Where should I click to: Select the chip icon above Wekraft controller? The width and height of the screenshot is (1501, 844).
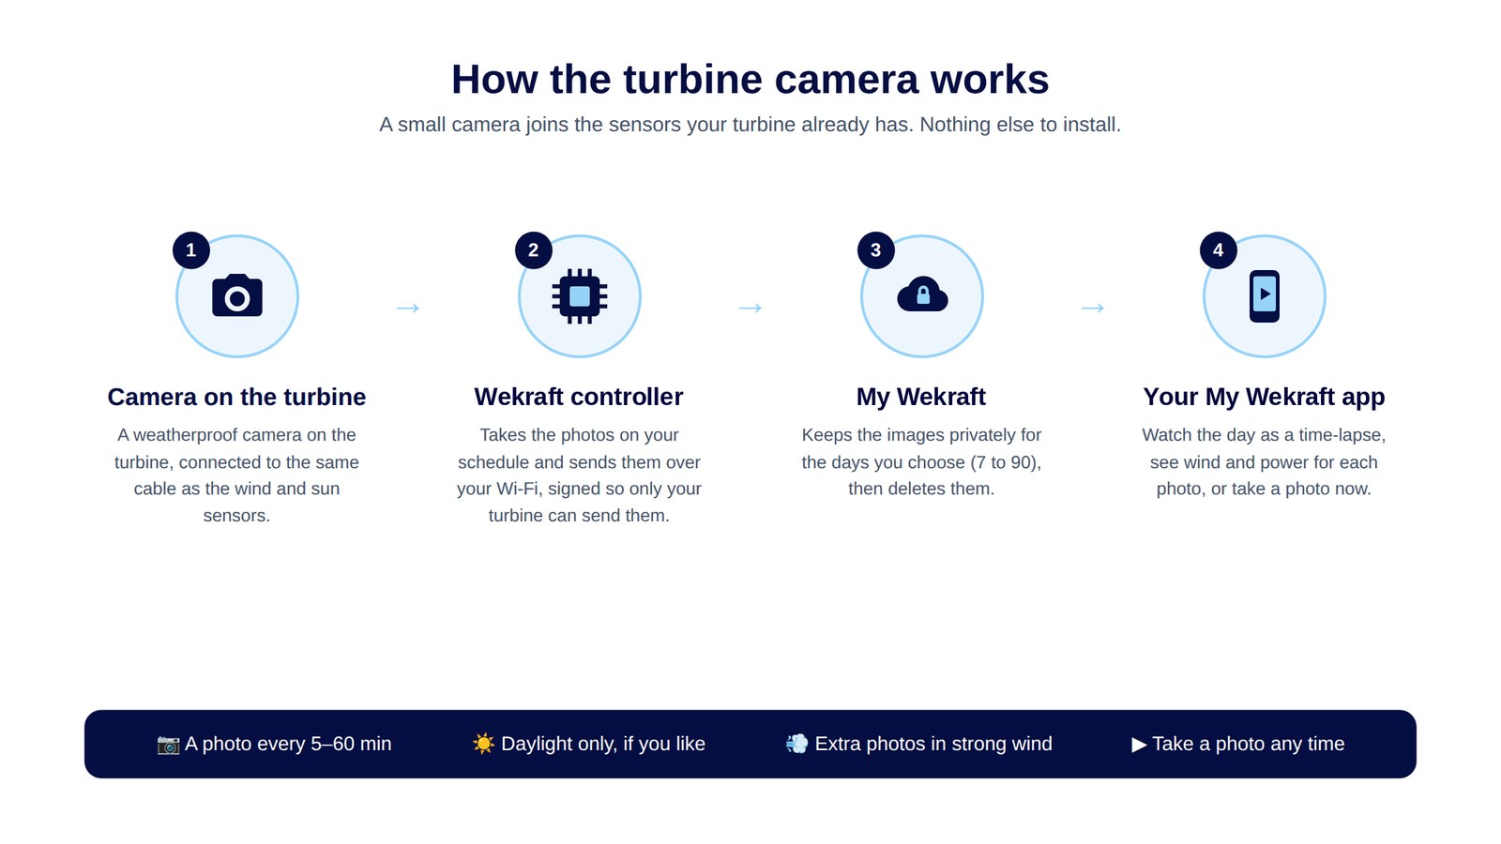tap(580, 296)
